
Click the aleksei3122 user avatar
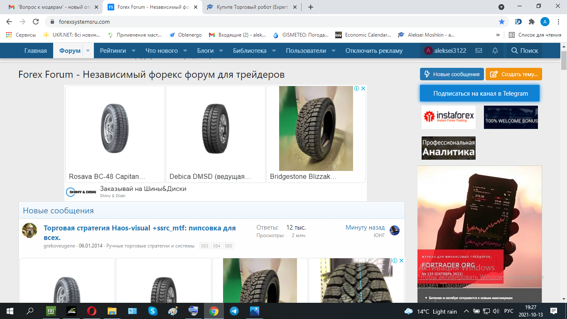coord(428,51)
